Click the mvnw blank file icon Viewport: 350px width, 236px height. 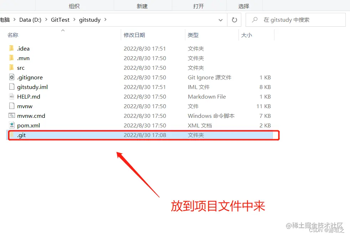[12, 106]
